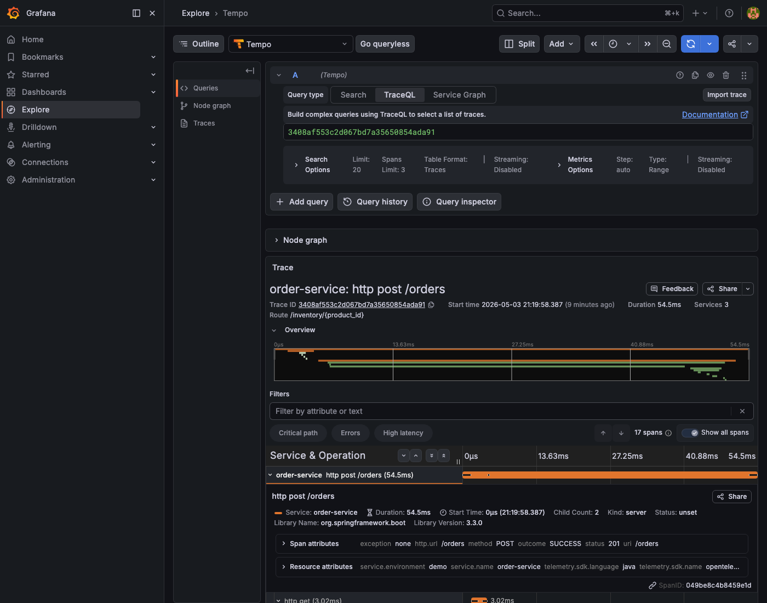Expand Dashboards menu section
Image resolution: width=767 pixels, height=603 pixels.
[153, 92]
